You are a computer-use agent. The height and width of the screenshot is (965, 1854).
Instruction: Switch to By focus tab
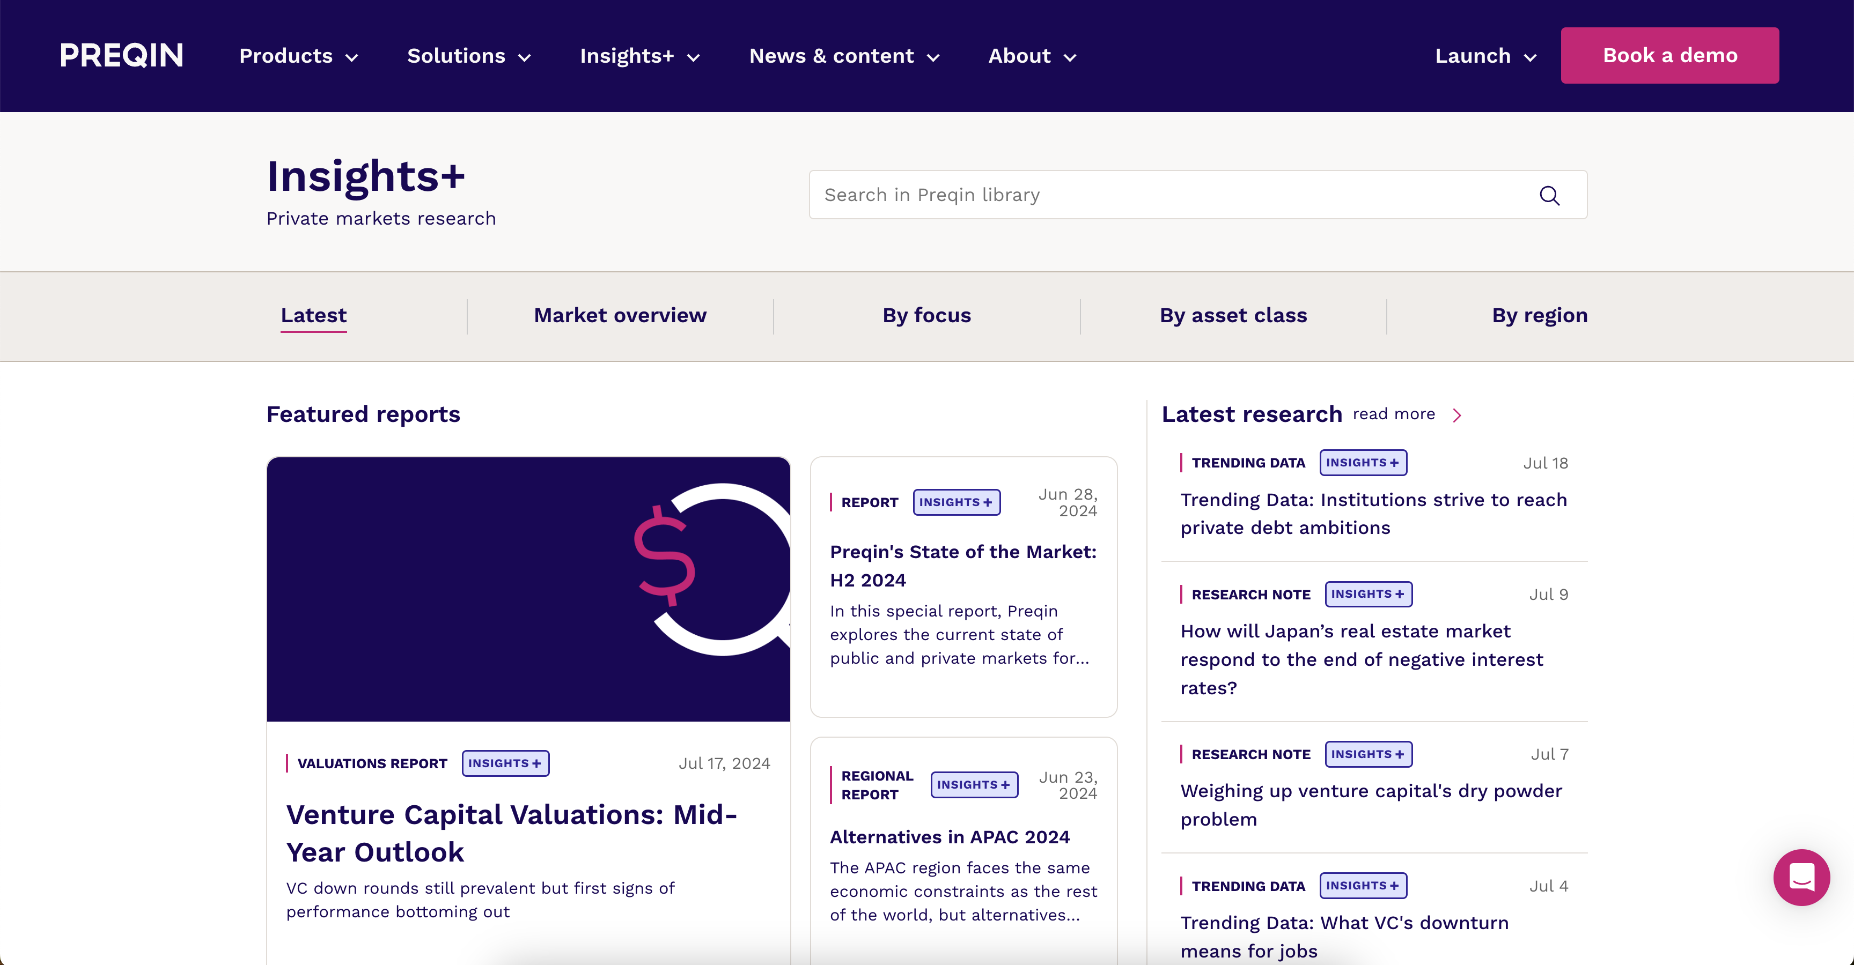click(x=927, y=316)
